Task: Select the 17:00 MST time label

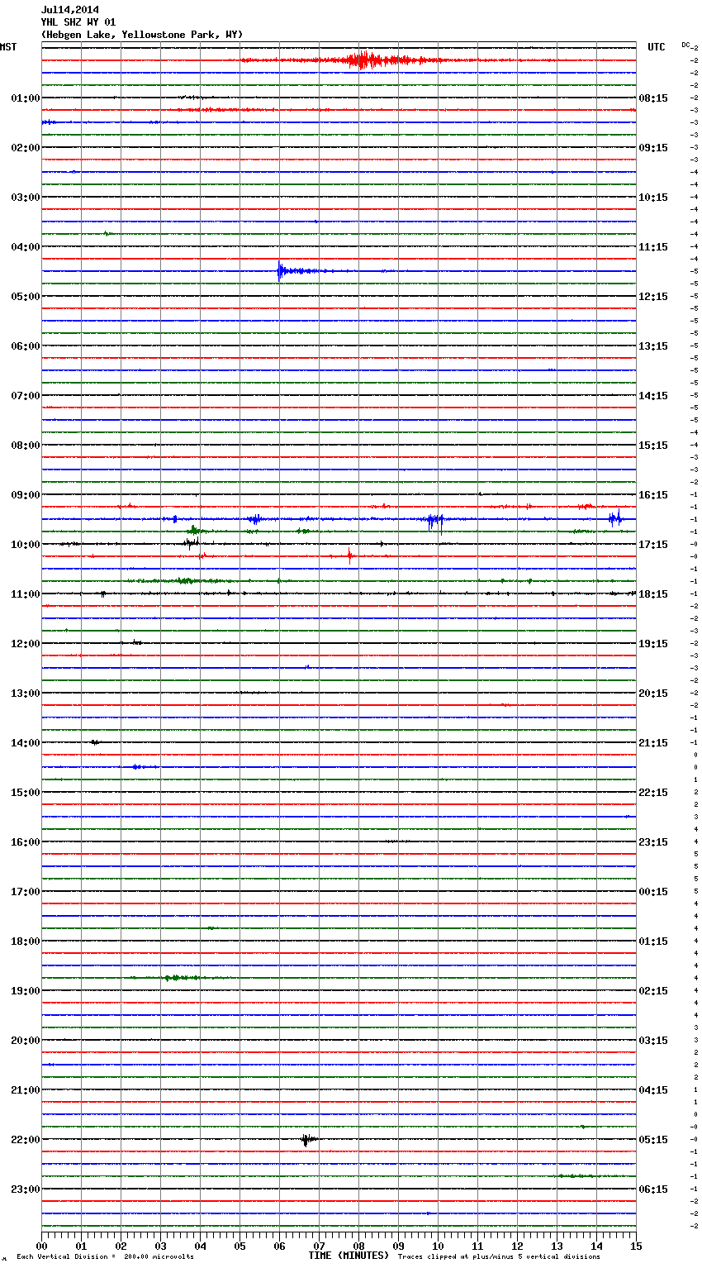Action: pos(26,892)
